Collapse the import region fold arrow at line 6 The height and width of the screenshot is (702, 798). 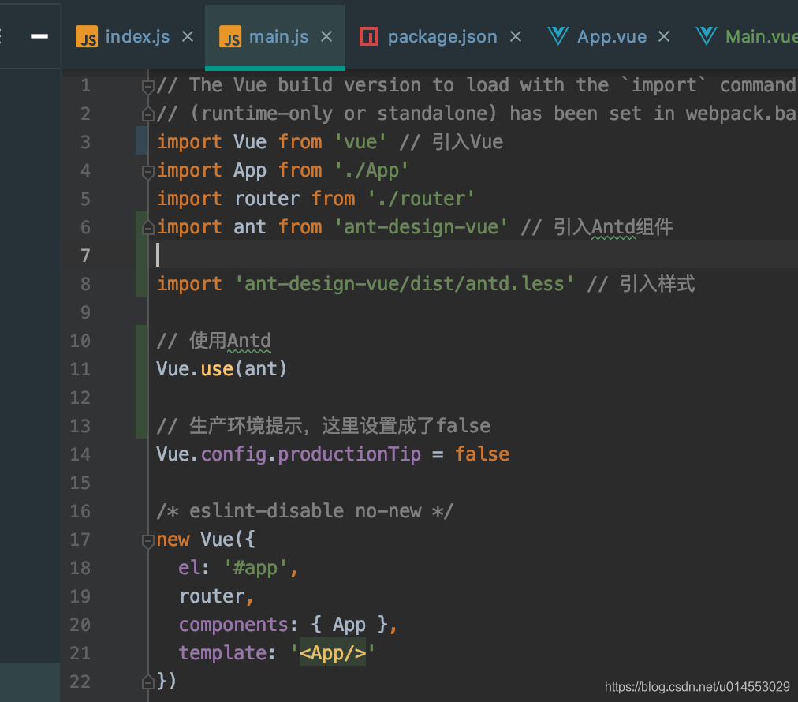pyautogui.click(x=147, y=226)
